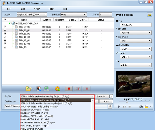This screenshot has height=130, width=155.
Task: Start conversion with the red record button
Action: click(69, 89)
